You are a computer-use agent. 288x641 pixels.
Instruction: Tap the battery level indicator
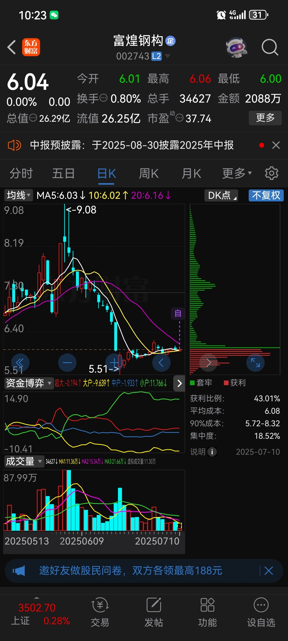click(259, 15)
